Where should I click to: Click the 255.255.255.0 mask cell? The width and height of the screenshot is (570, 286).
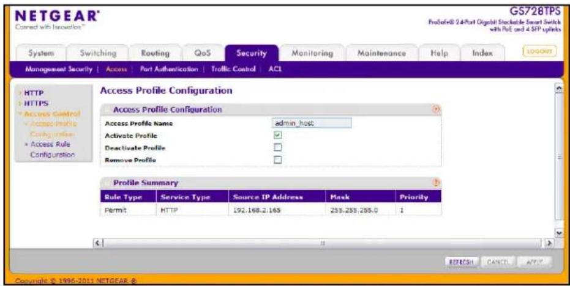coord(360,210)
